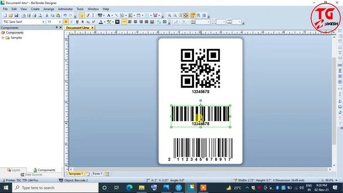Viewport: 343px width, 193px height.
Task: Open zoom percentage dropdown in status bar
Action: click(x=337, y=180)
